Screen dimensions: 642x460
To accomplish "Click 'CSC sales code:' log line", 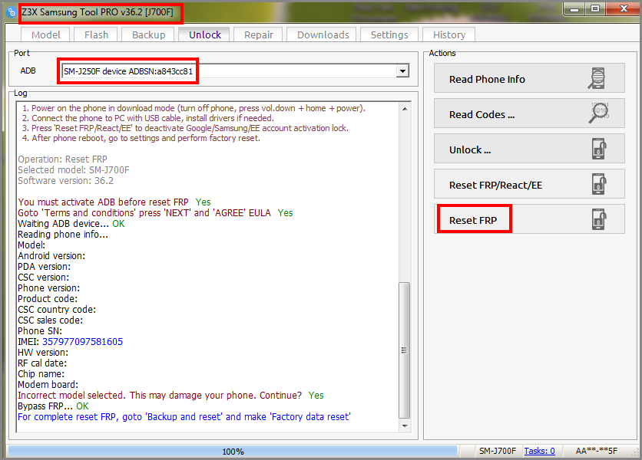I will point(50,320).
